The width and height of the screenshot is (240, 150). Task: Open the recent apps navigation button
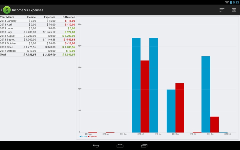pos(144,146)
